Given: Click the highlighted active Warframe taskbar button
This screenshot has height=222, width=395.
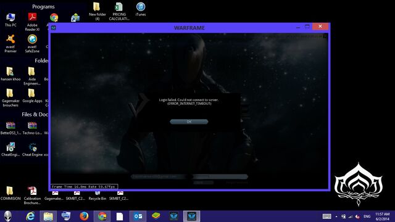Looking at the screenshot, I should pos(192,216).
